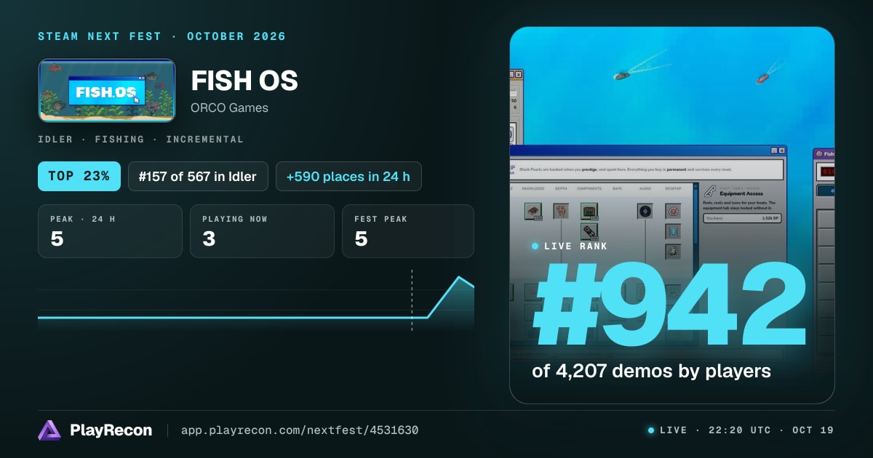Close the upgrade tree game window
The image size is (873, 458).
(x=782, y=150)
